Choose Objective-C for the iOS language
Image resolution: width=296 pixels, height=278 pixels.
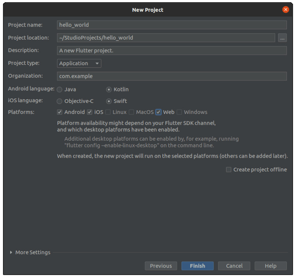pos(60,101)
